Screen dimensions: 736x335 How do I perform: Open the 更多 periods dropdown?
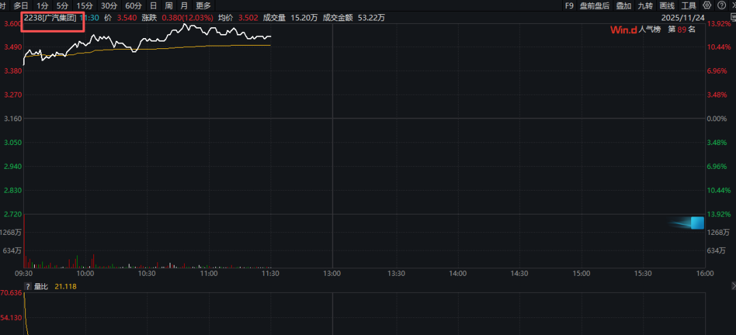[x=203, y=5]
